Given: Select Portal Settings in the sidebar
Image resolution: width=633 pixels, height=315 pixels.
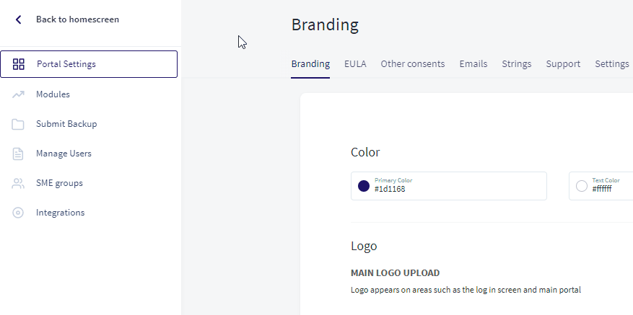Looking at the screenshot, I should coord(89,64).
